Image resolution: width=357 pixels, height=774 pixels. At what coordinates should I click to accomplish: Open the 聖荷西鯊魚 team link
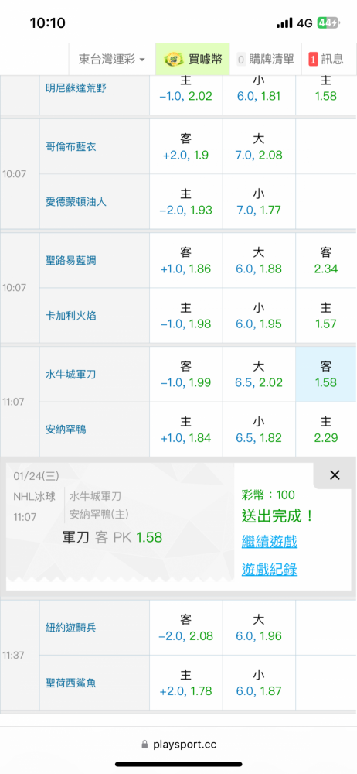pos(70,683)
